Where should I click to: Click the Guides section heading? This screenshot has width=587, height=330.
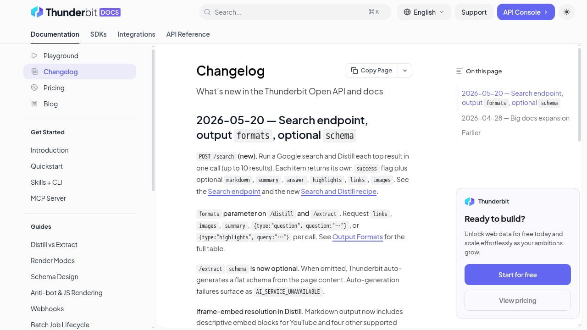41,226
